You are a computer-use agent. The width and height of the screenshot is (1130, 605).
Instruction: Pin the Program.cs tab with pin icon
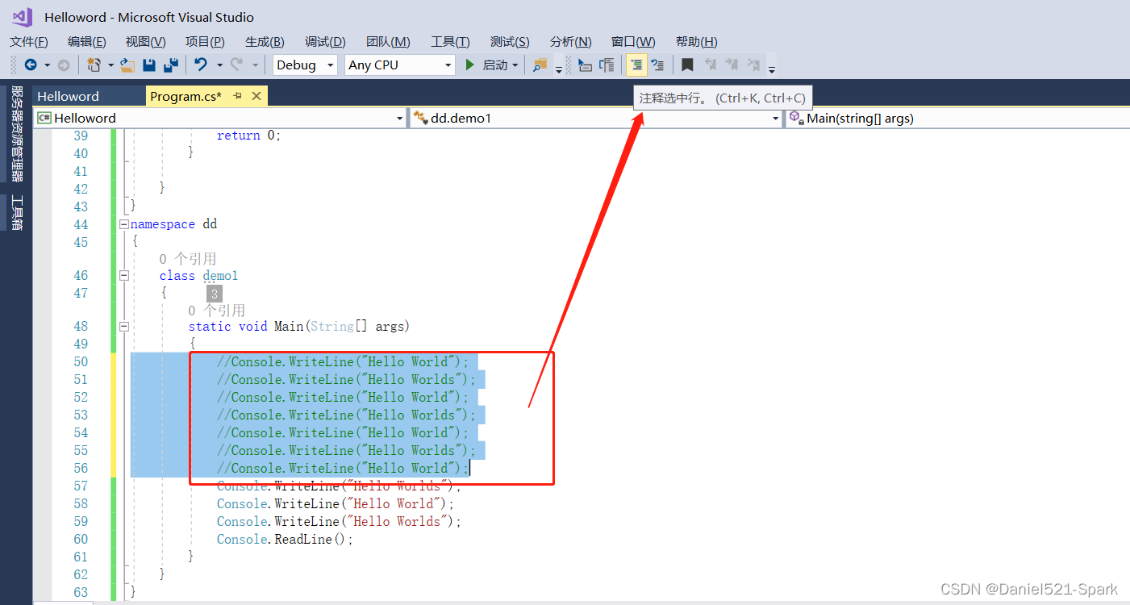238,96
